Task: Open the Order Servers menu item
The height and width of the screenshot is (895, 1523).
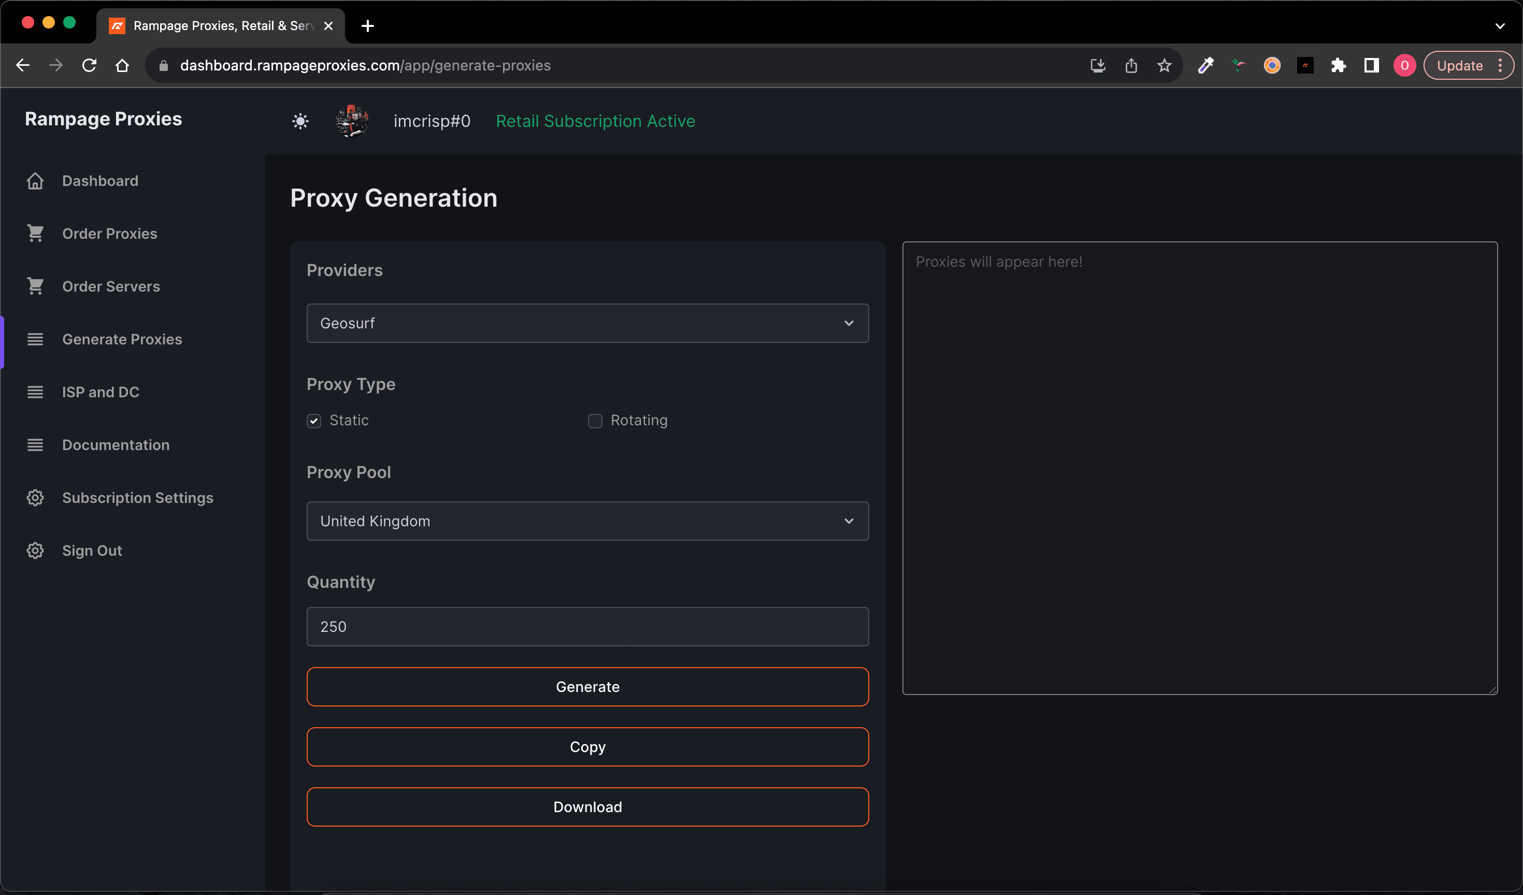Action: 111,286
